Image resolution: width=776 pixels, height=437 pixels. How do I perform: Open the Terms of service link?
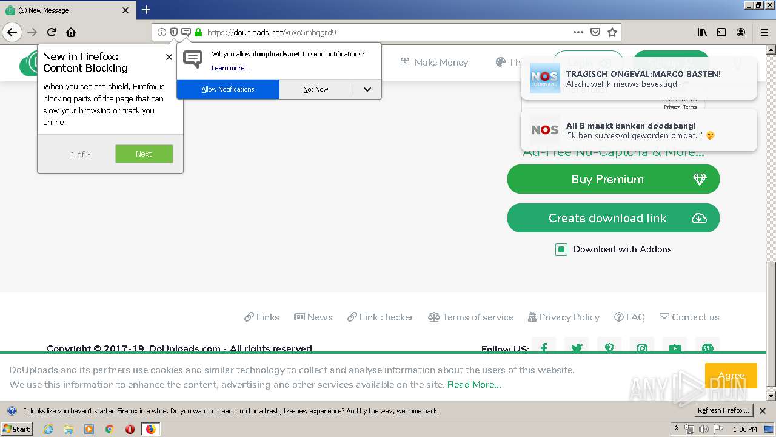(470, 317)
